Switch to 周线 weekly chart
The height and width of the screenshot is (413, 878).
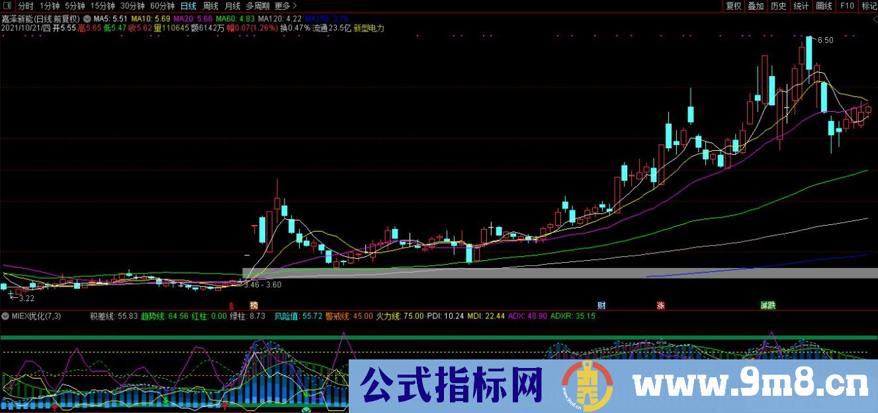[x=210, y=6]
